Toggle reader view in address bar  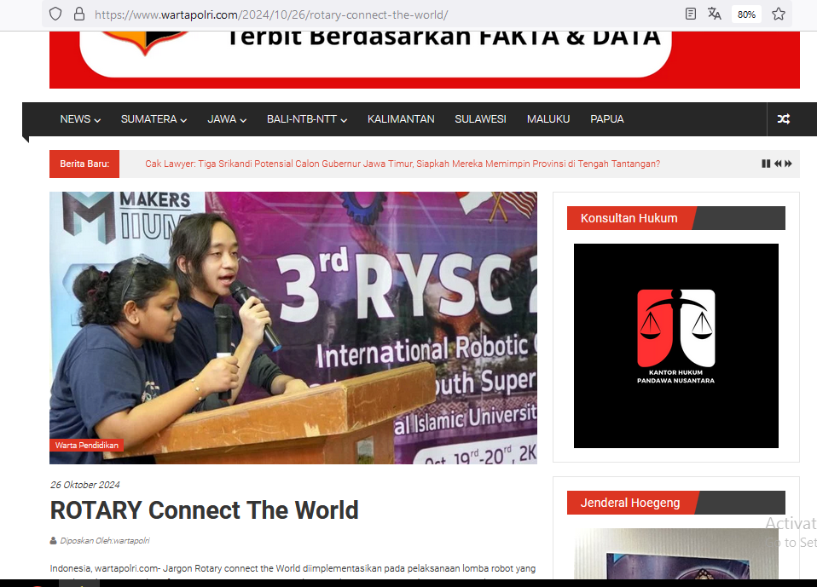[x=691, y=14]
